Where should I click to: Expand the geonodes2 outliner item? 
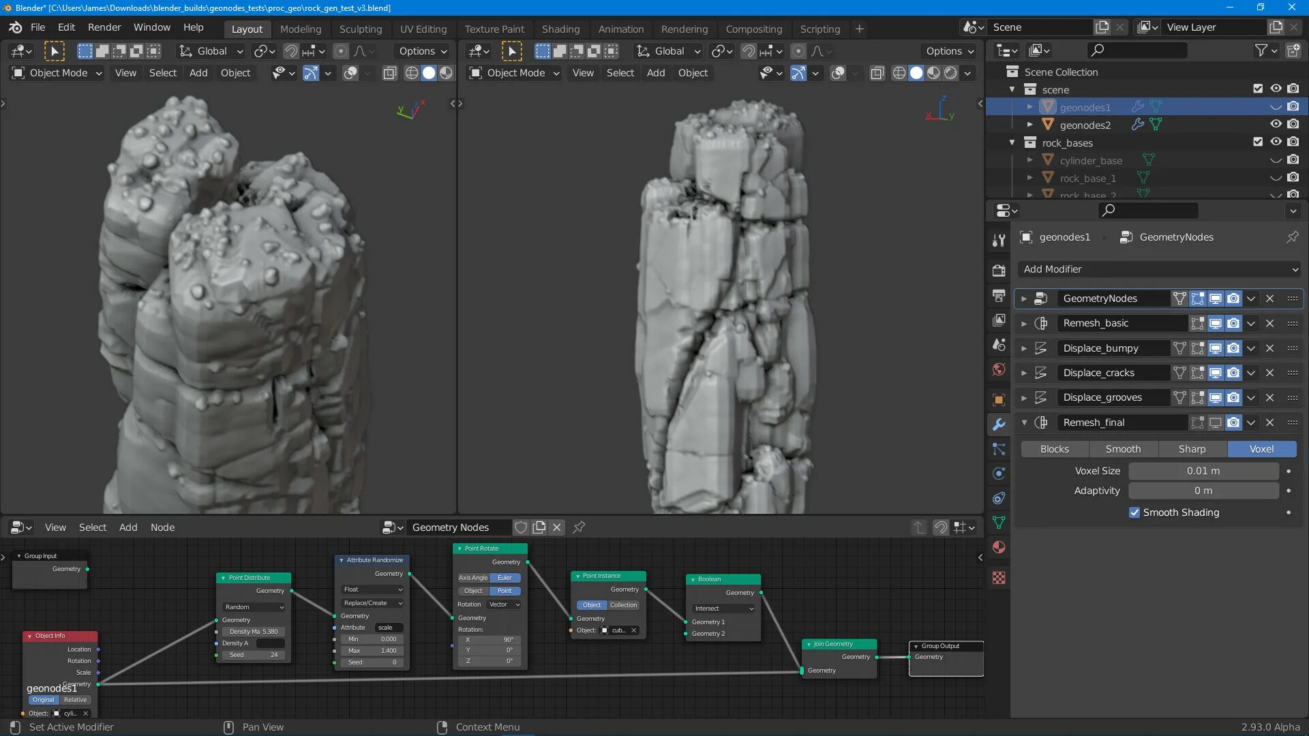(x=1029, y=125)
